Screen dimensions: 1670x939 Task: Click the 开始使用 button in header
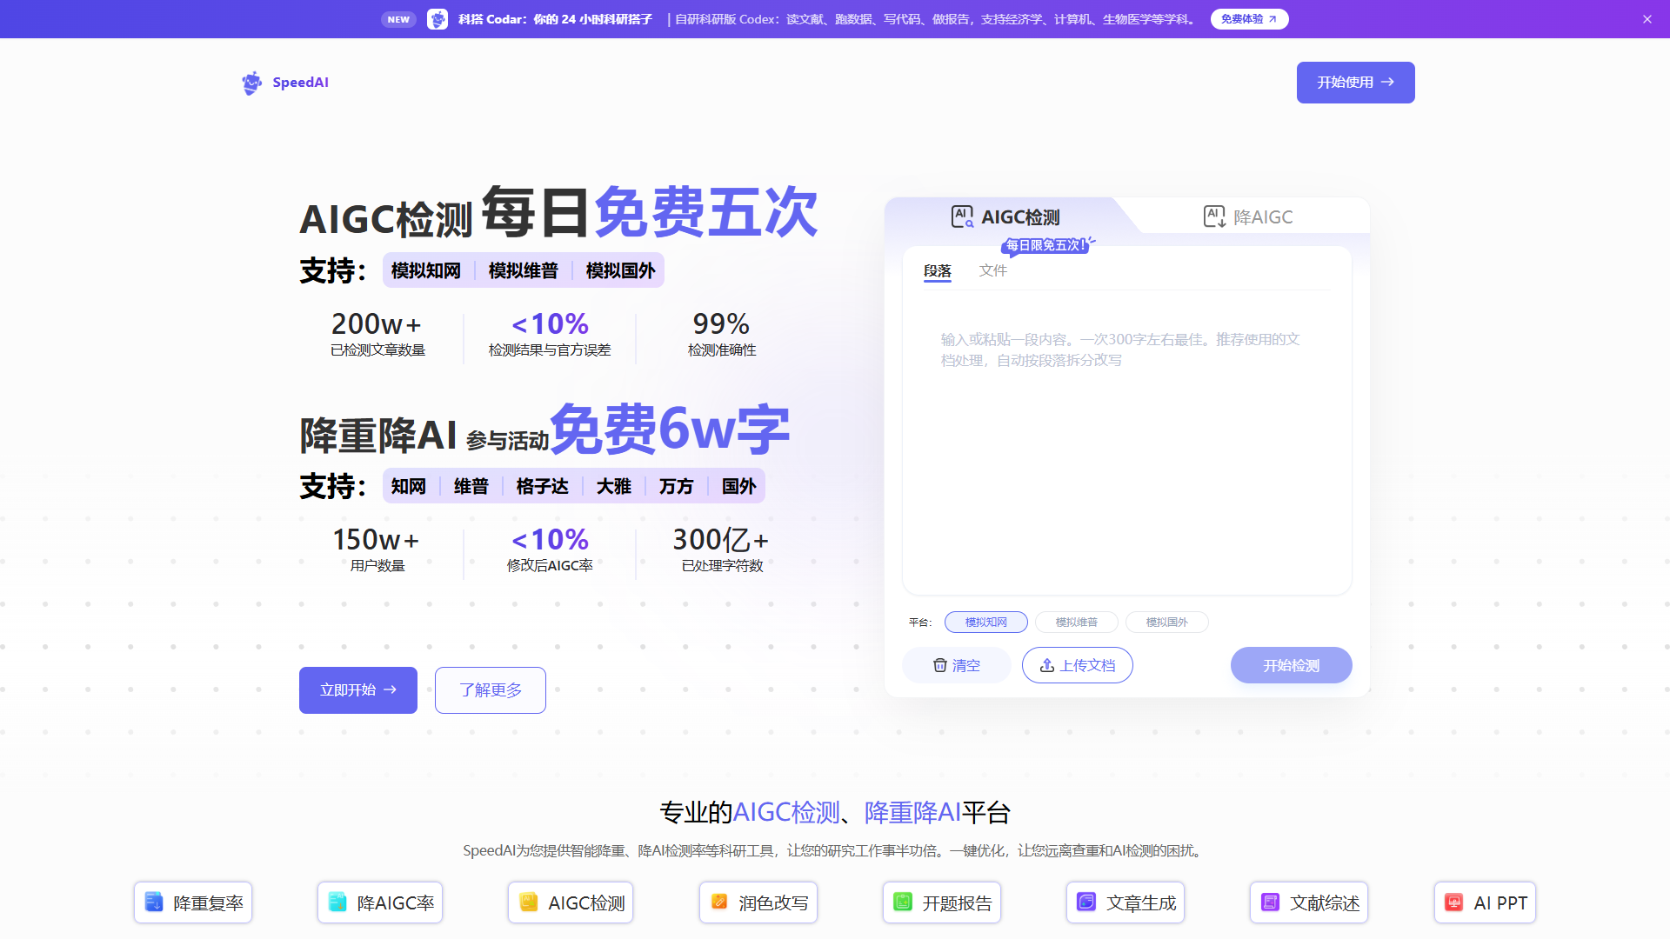pyautogui.click(x=1355, y=83)
